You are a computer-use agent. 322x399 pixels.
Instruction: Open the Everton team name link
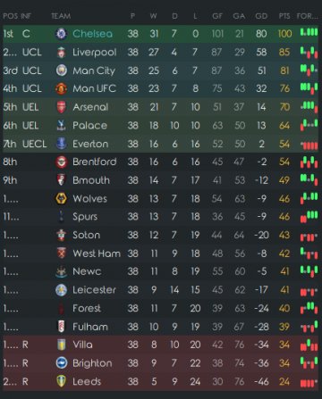(x=90, y=144)
